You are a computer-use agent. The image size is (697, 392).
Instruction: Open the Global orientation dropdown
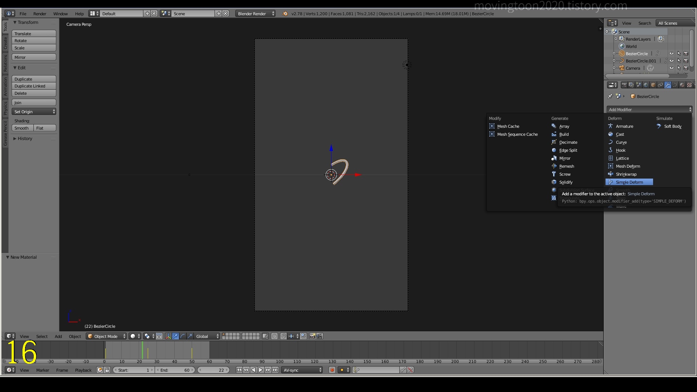click(x=207, y=336)
